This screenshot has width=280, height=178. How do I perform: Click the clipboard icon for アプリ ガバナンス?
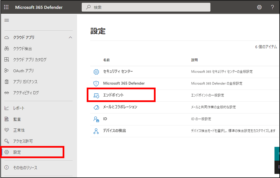pos(7,82)
